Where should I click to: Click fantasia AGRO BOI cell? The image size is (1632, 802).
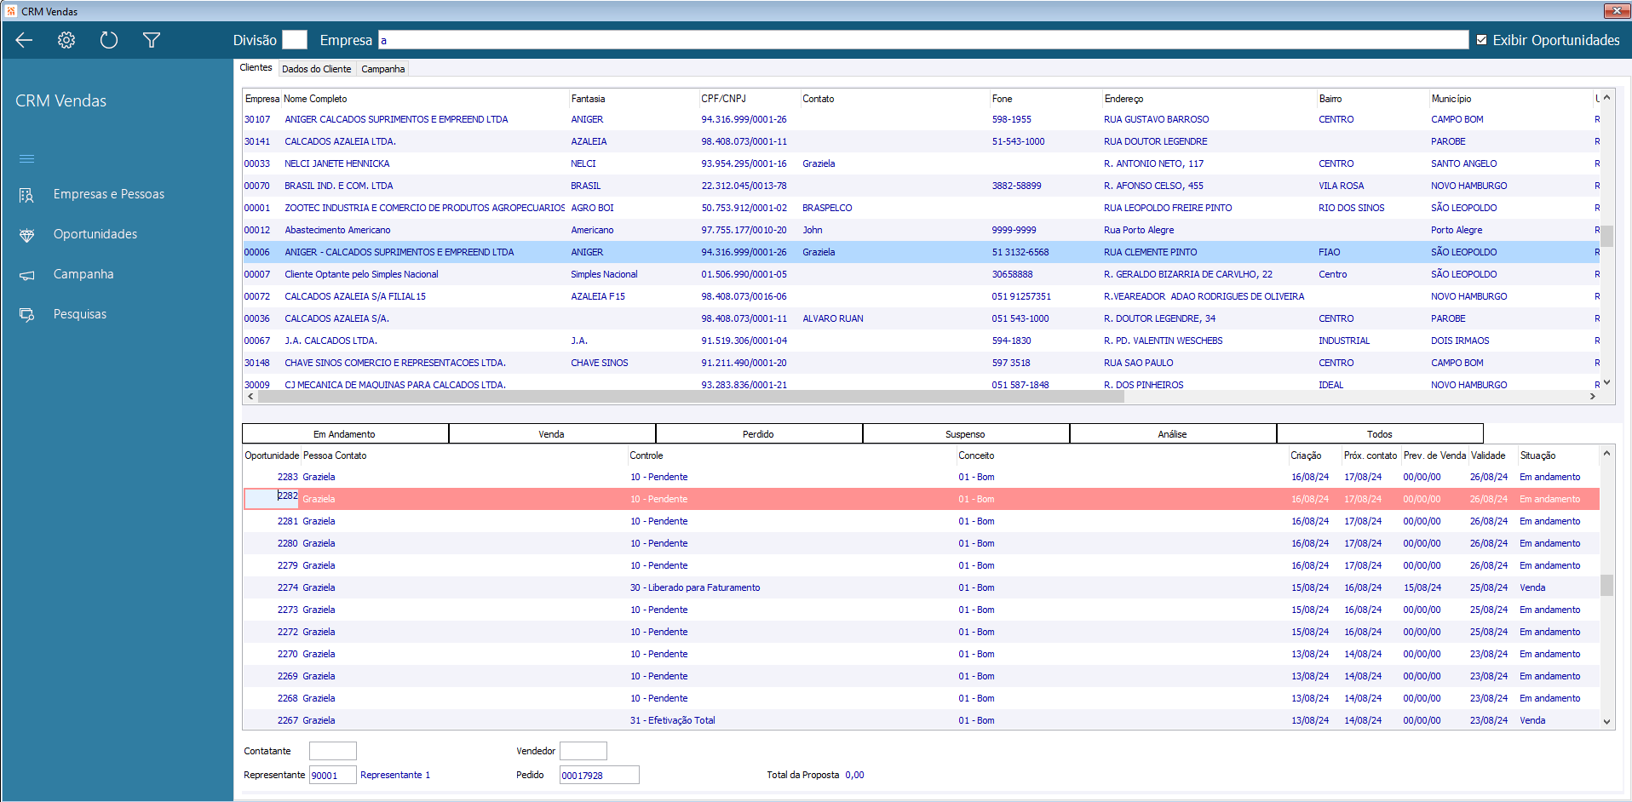click(592, 208)
